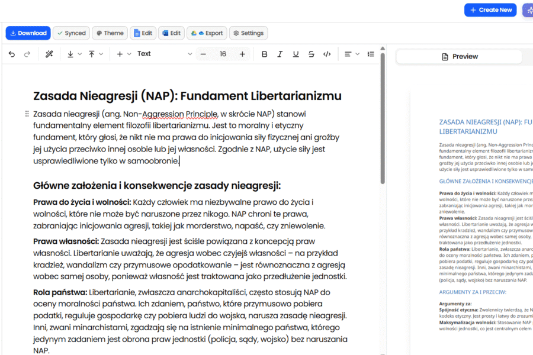The height and width of the screenshot is (355, 533).
Task: Click the redo arrow icon
Action: point(27,54)
